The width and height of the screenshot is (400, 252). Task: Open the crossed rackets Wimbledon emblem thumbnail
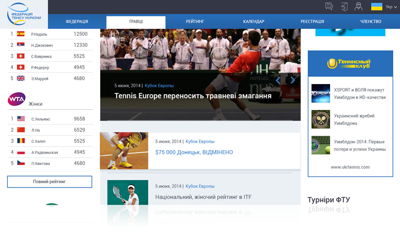320,119
